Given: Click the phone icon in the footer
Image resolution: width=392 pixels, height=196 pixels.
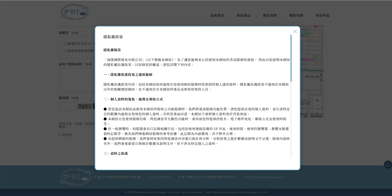Looking at the screenshot, I should coord(150,177).
